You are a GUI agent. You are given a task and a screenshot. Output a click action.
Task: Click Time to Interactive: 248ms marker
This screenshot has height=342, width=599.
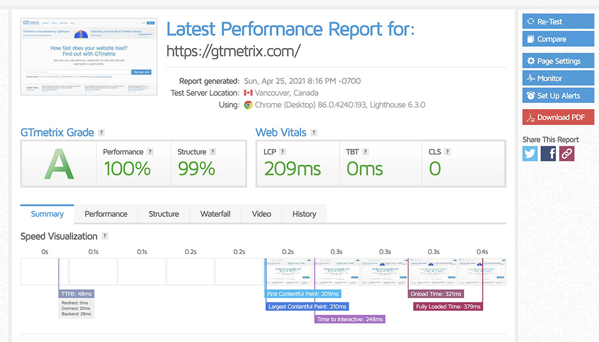350,319
